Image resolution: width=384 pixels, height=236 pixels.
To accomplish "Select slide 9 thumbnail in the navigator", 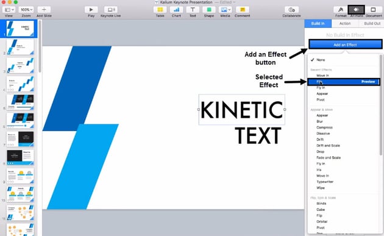I will pos(20,176).
